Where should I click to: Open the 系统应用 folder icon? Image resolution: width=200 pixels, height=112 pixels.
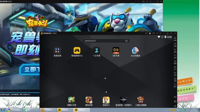(57, 51)
